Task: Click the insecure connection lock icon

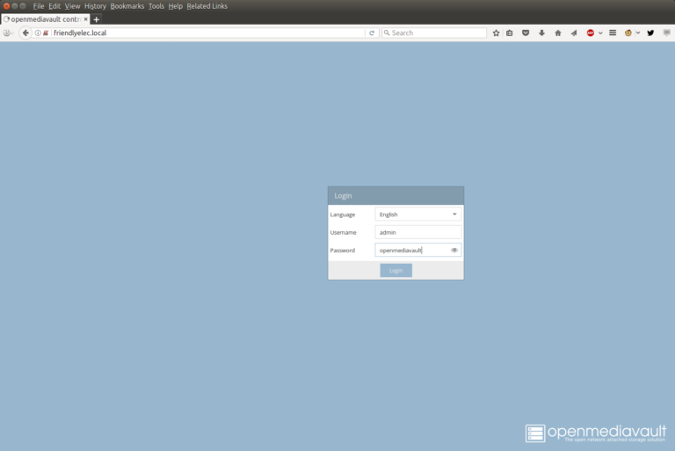Action: [x=46, y=33]
